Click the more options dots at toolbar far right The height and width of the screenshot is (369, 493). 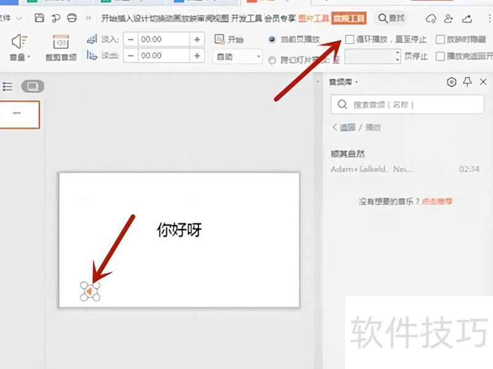(x=490, y=19)
